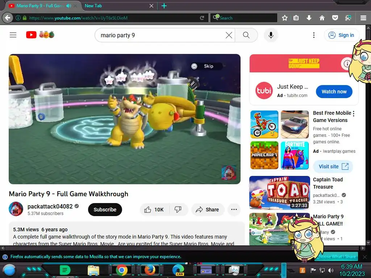
Task: Open YouTube settings three-dot menu
Action: click(314, 35)
